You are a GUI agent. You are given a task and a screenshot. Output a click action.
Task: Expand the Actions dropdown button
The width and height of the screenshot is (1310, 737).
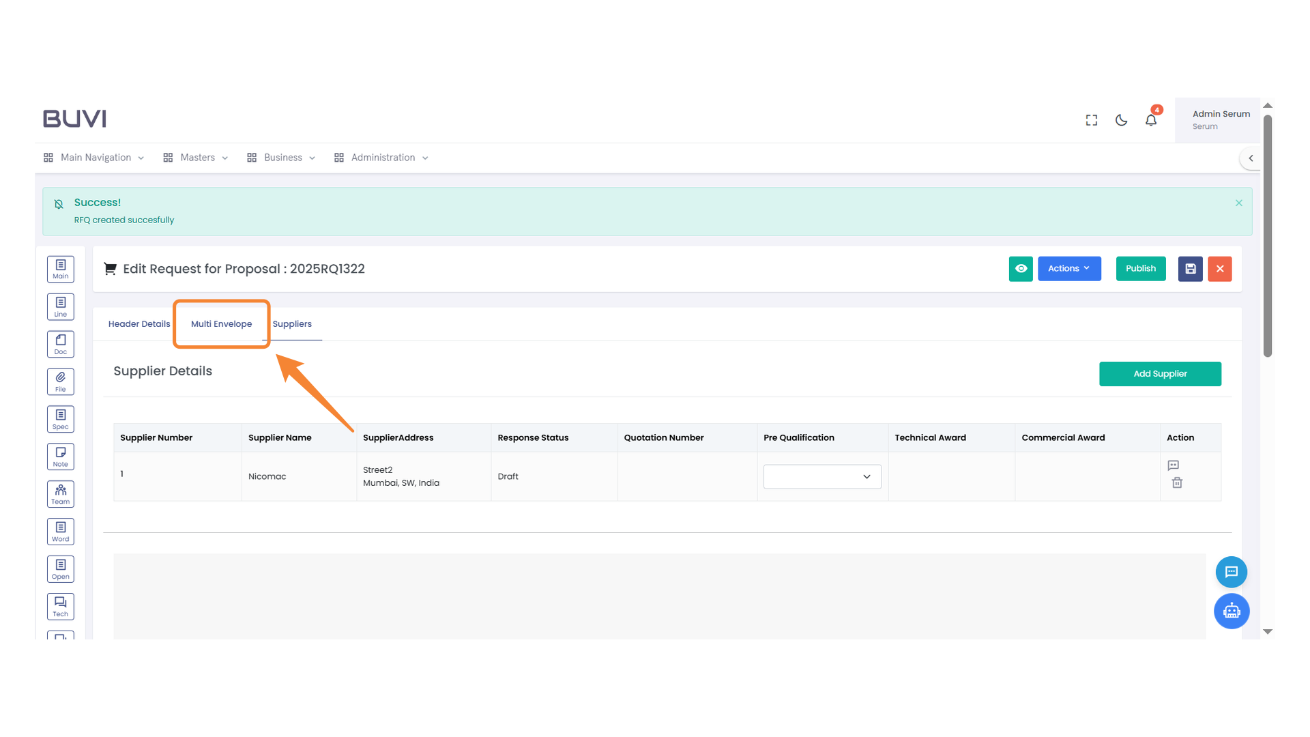coord(1068,269)
